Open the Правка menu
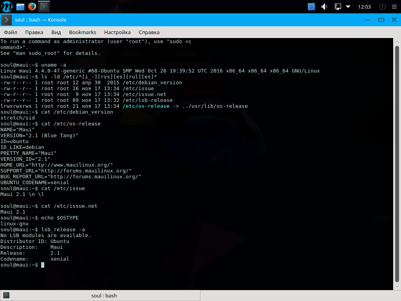Viewport: 401px width, 301px height. [x=34, y=32]
